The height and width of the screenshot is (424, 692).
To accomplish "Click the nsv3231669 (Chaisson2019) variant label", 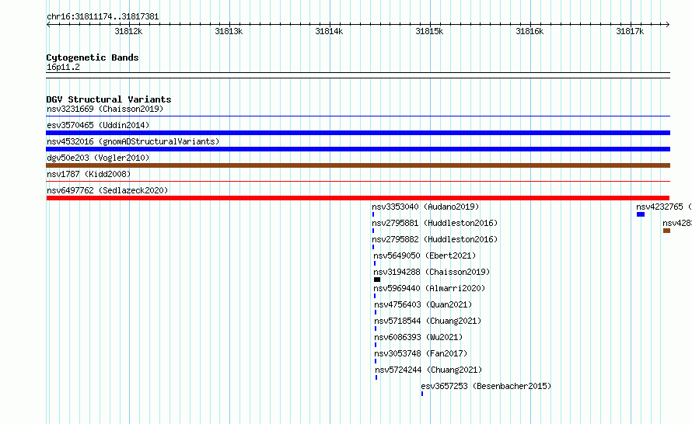I will (x=105, y=109).
